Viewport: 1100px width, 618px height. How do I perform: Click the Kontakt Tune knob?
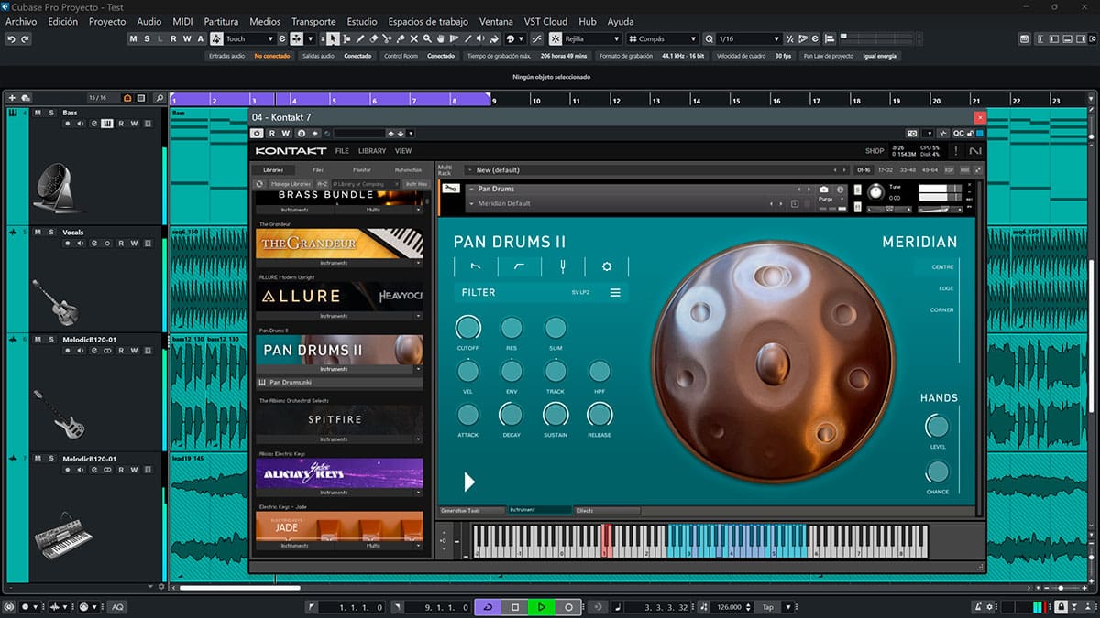point(876,192)
